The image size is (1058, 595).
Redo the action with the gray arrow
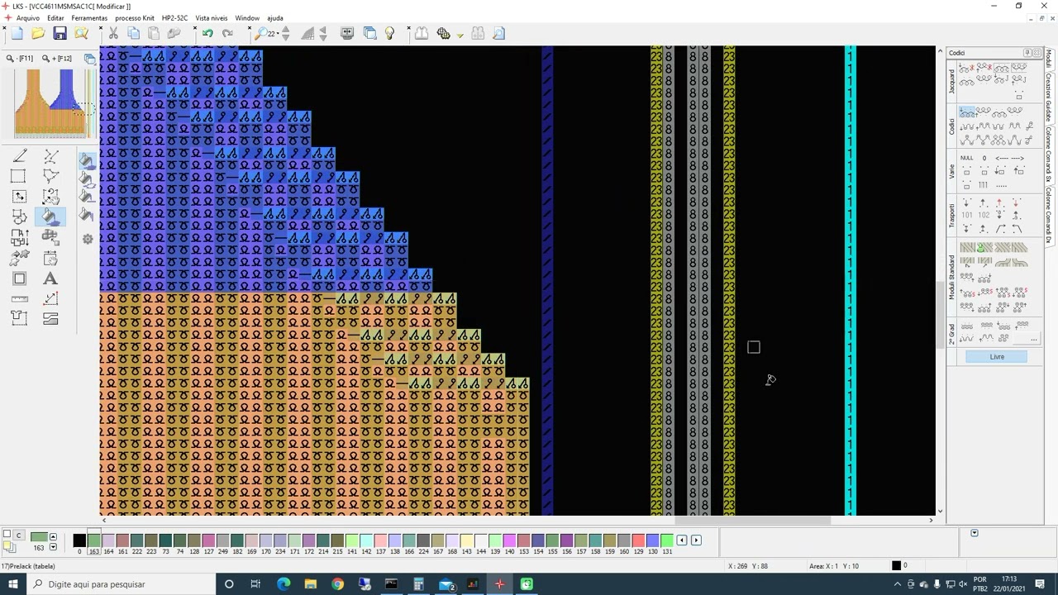[x=227, y=33]
